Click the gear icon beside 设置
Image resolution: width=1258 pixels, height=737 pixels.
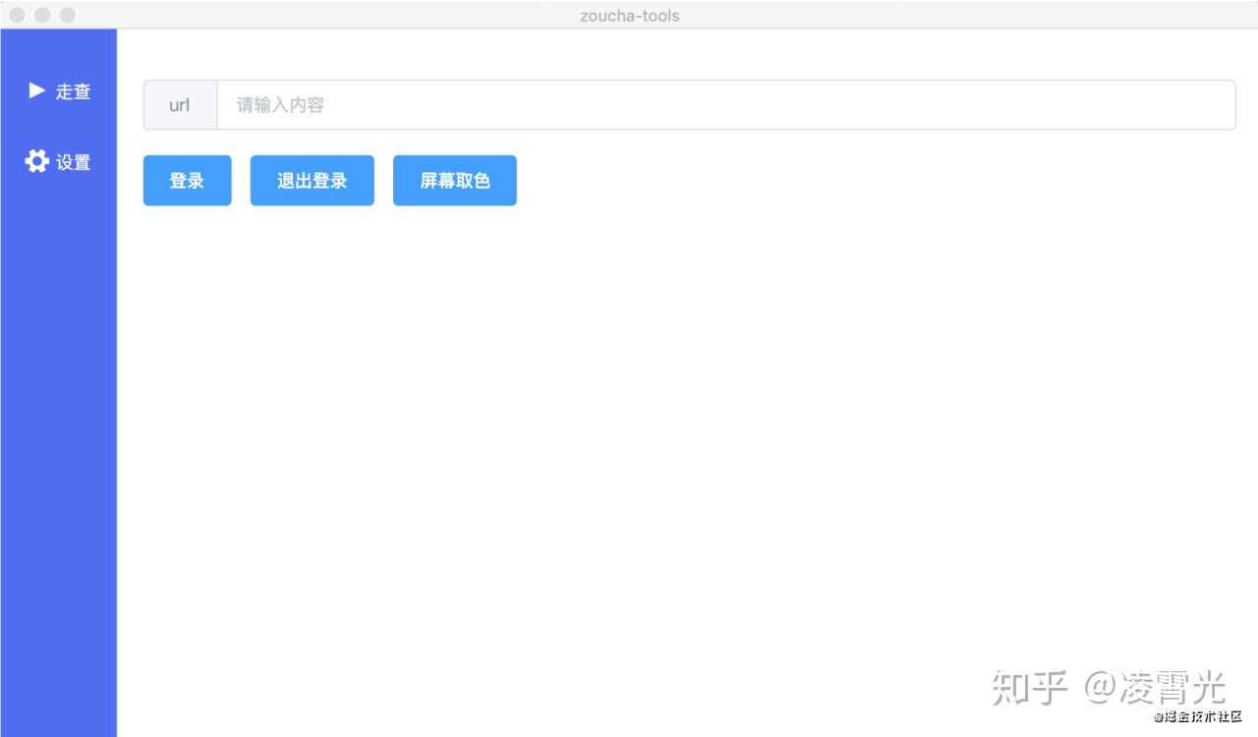tap(36, 161)
